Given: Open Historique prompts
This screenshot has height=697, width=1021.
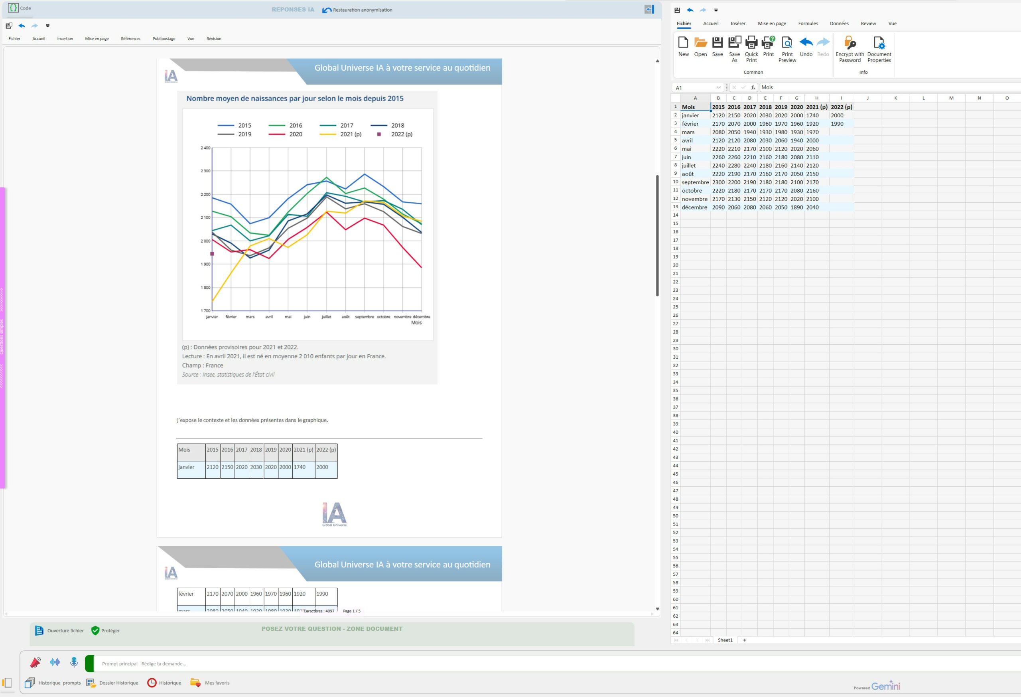Looking at the screenshot, I should point(53,683).
